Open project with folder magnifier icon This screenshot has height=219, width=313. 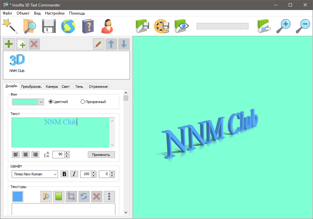point(29,26)
